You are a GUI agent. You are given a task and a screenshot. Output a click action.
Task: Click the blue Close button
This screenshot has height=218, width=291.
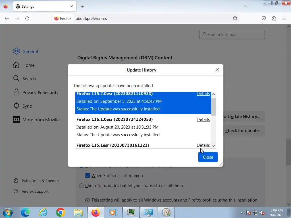[x=208, y=157]
